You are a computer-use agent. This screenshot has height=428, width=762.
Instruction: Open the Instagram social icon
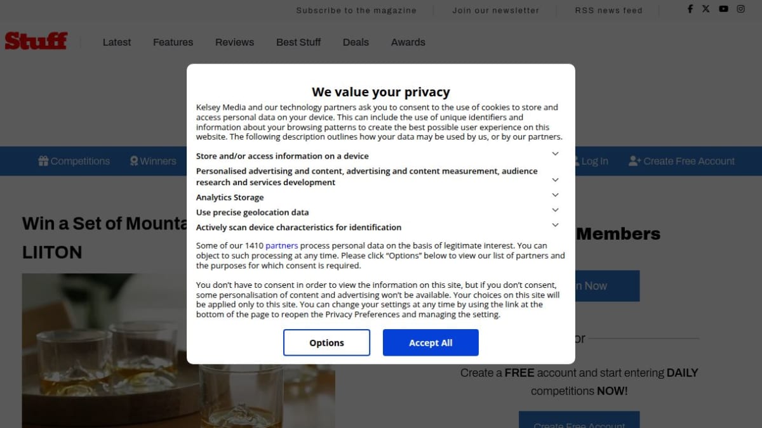coord(740,9)
